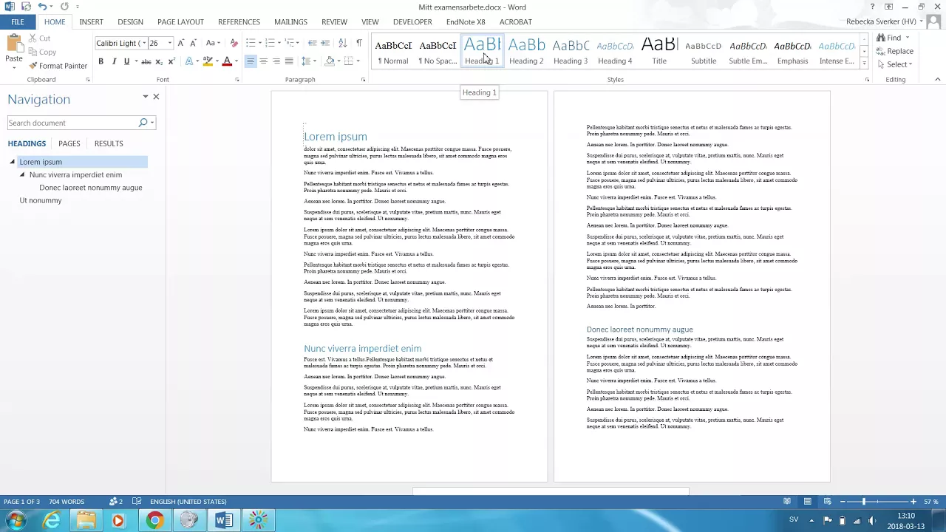
Task: Click the zoom slider handle
Action: click(863, 502)
